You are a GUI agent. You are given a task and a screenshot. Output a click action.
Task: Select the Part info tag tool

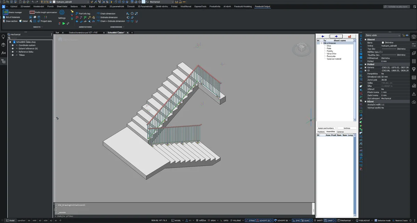coord(84,14)
